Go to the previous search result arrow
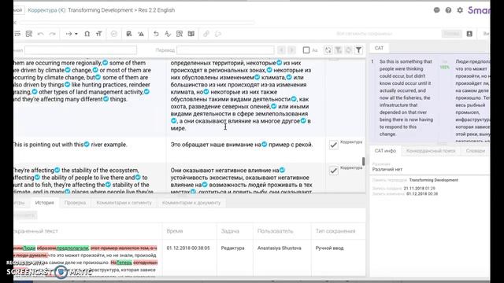 pyautogui.click(x=281, y=50)
